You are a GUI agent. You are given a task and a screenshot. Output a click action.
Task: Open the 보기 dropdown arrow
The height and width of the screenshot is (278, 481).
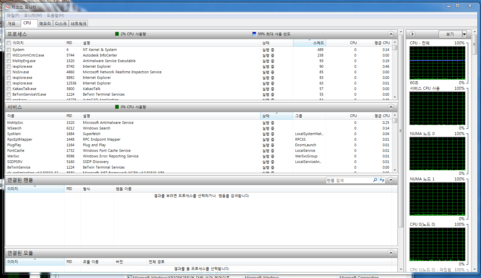(x=464, y=34)
